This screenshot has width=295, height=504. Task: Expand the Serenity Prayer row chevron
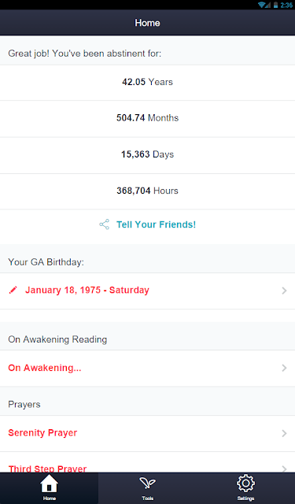click(284, 433)
